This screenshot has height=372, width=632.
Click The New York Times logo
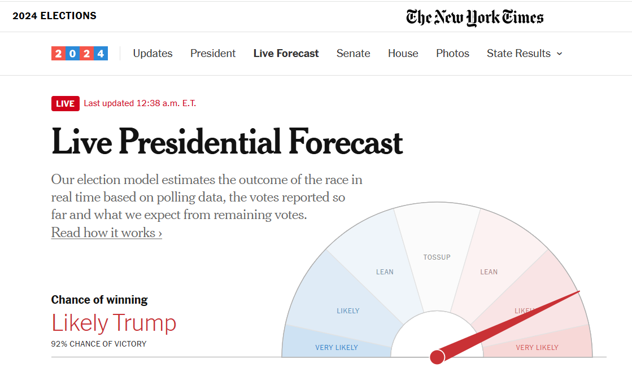click(x=474, y=17)
